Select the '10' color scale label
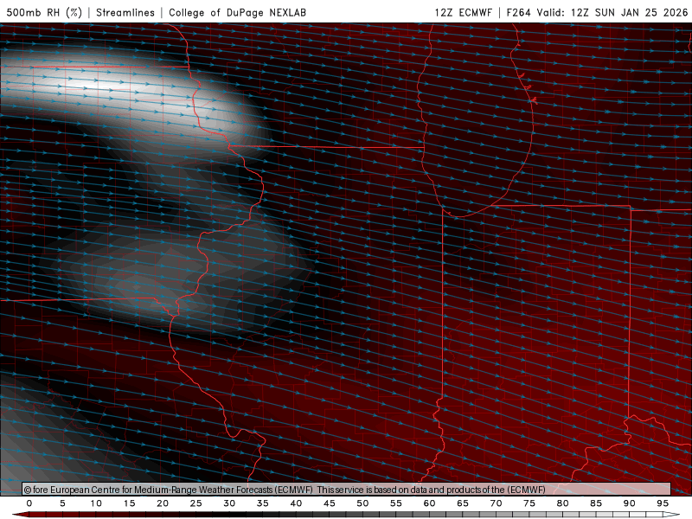 96,503
